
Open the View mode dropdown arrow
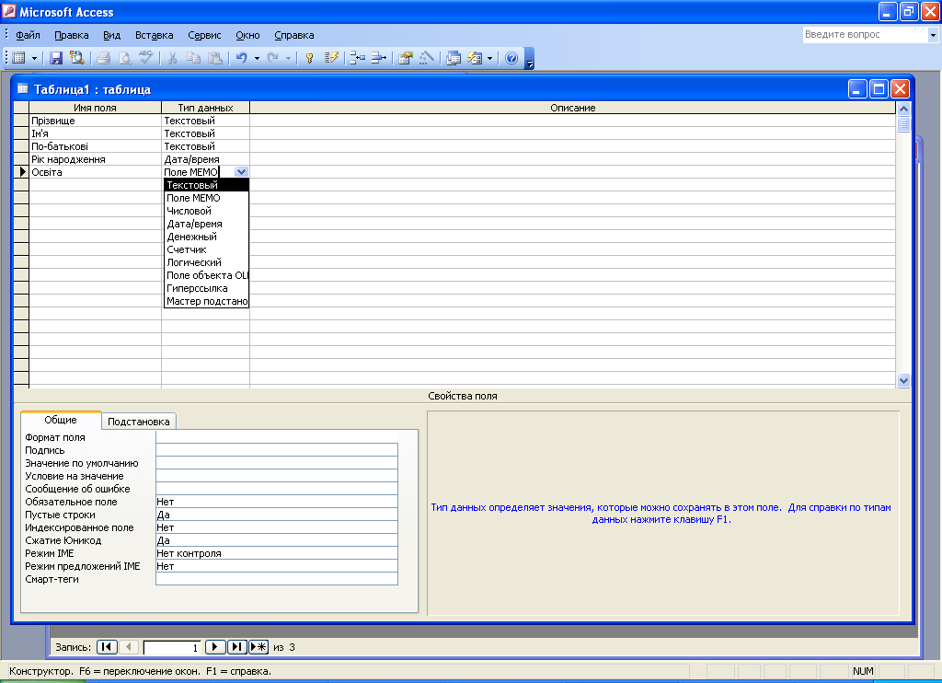click(x=34, y=58)
